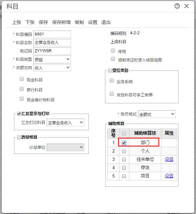Screen dimensions: 196x214
Task: Click 设置 link for 项目 row
Action: pyautogui.click(x=169, y=176)
